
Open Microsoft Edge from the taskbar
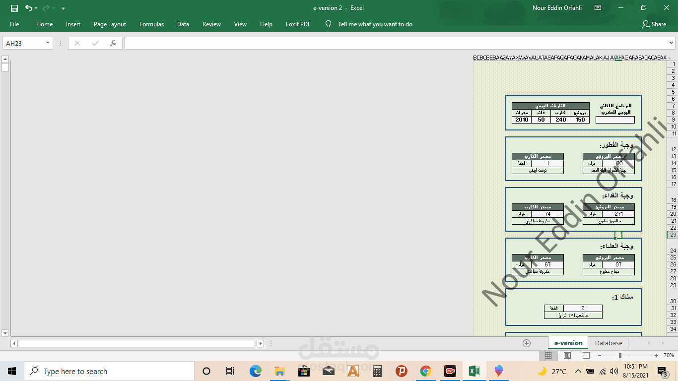255,371
